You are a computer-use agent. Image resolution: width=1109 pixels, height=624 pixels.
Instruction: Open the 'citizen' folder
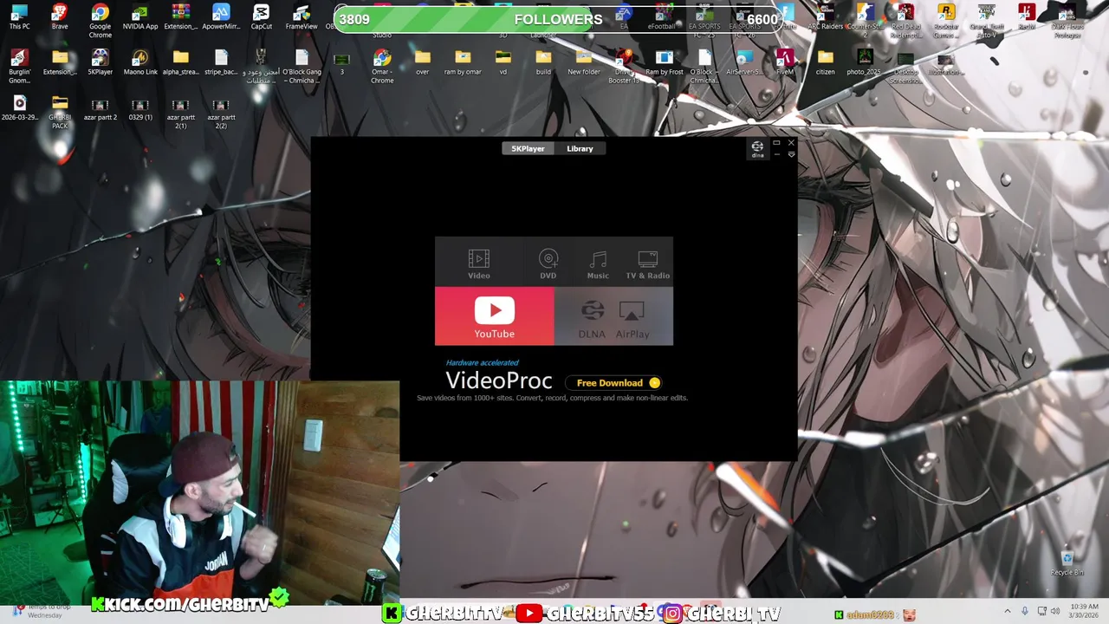[825, 62]
